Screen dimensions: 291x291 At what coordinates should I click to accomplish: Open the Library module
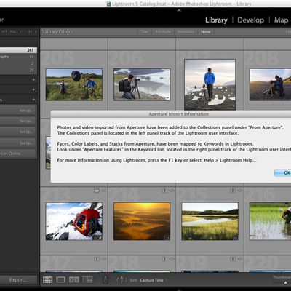pyautogui.click(x=216, y=20)
